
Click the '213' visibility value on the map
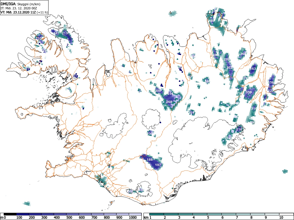(x=65, y=33)
